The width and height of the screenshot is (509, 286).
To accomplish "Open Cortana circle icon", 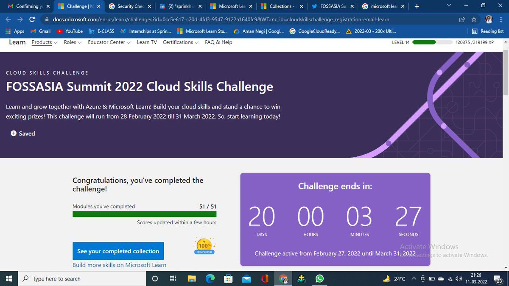I will pyautogui.click(x=155, y=279).
